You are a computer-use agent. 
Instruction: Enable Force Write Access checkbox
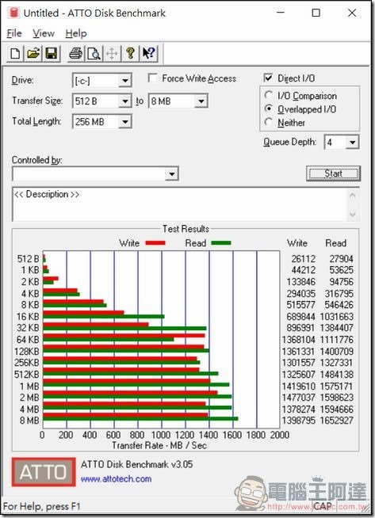pos(152,78)
